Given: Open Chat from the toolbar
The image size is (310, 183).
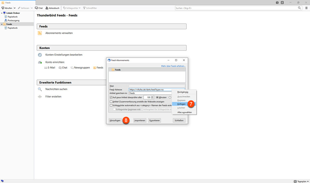Looking at the screenshot, I should click(x=39, y=8).
